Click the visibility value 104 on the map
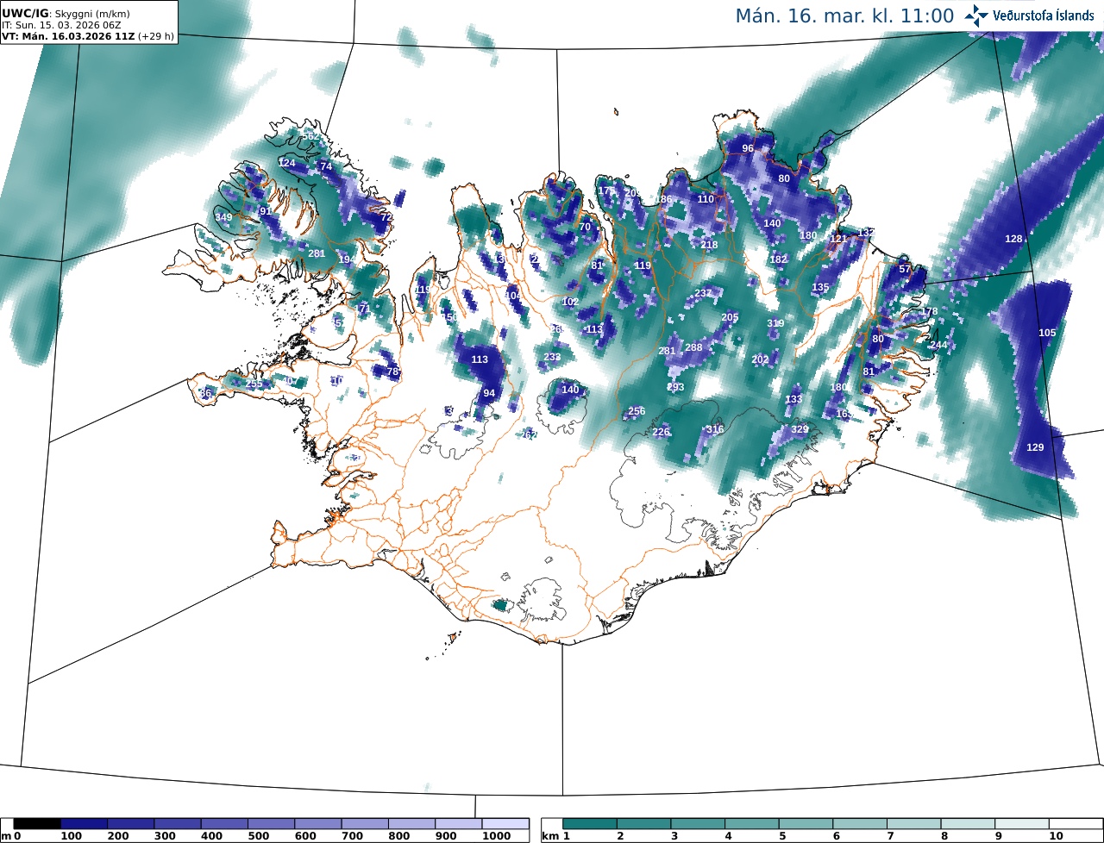 tap(513, 296)
